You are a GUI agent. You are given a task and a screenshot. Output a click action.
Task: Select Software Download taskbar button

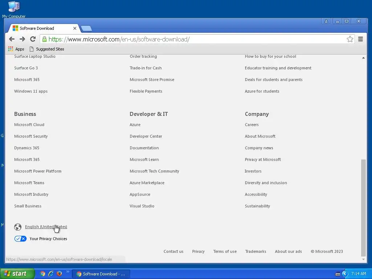101,274
